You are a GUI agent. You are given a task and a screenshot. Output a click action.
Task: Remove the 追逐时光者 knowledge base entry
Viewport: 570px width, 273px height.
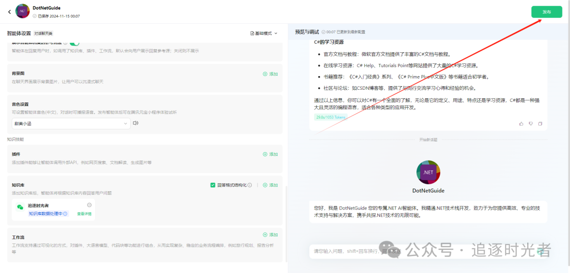[89, 205]
